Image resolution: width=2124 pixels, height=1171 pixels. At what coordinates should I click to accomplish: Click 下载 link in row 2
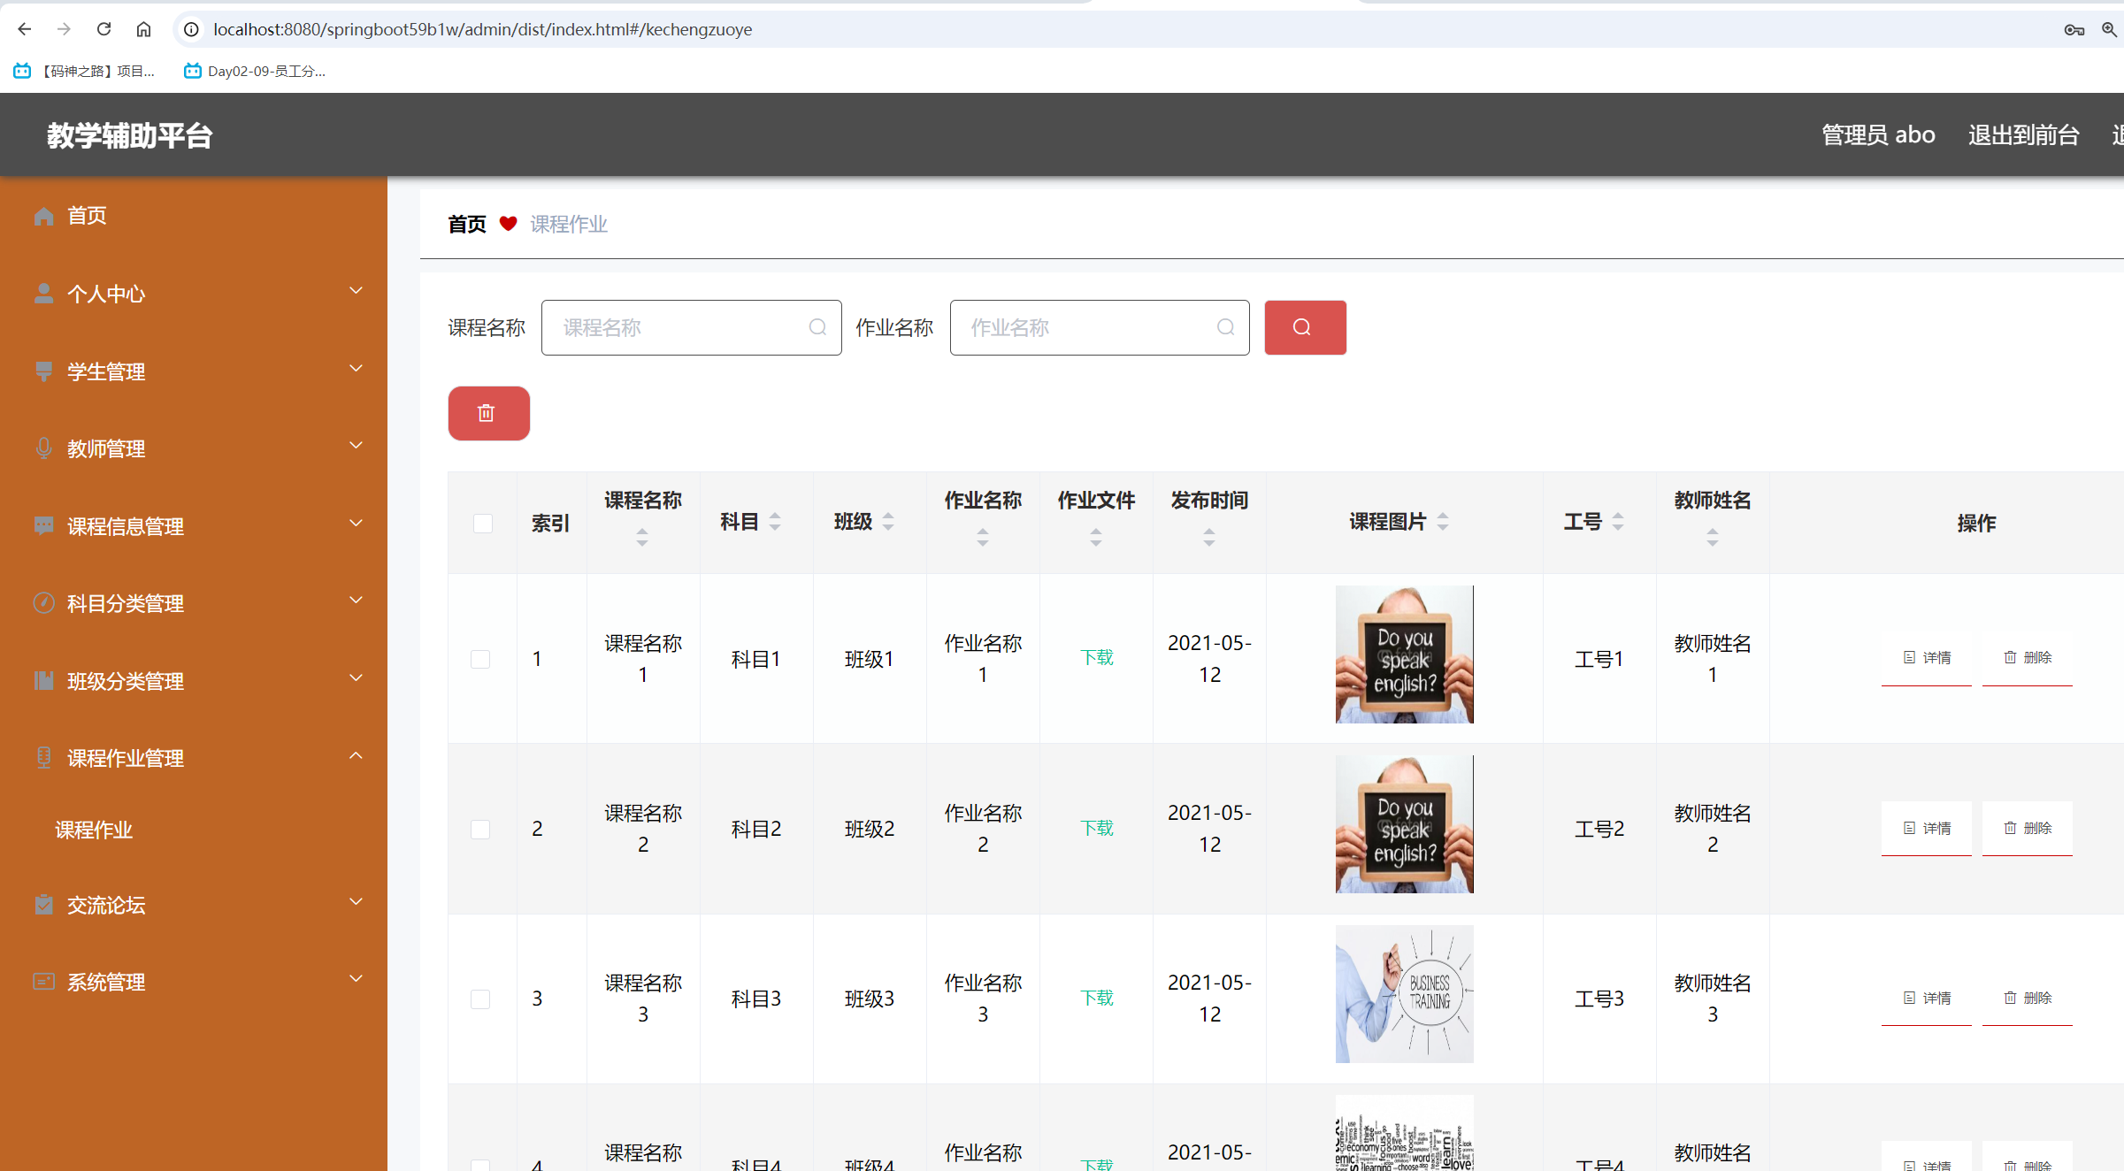point(1096,828)
